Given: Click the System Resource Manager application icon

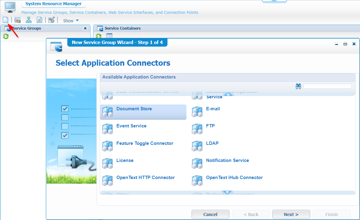Looking at the screenshot, I should click(x=10, y=7).
